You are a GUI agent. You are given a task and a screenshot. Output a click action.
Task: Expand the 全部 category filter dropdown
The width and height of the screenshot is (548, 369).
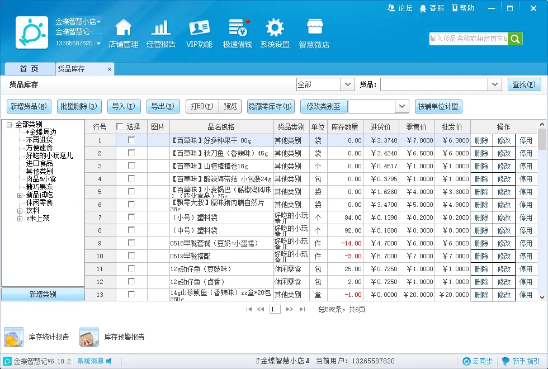tap(347, 84)
